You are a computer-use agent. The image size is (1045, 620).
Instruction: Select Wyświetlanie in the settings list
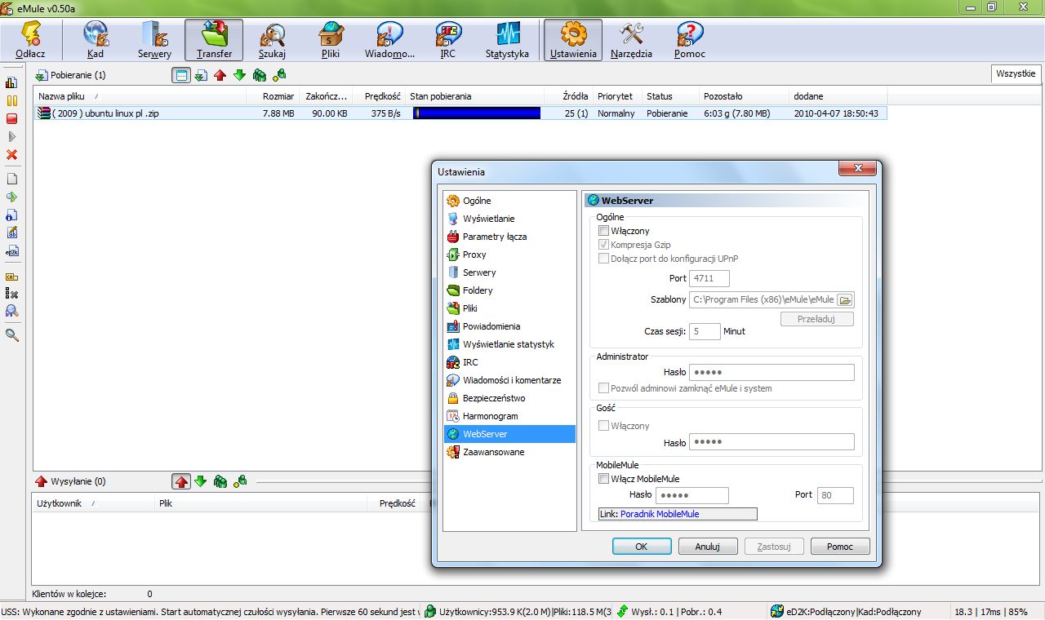(x=488, y=219)
